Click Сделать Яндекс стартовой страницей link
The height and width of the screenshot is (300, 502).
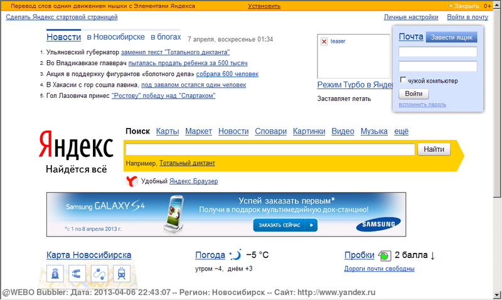tap(61, 17)
